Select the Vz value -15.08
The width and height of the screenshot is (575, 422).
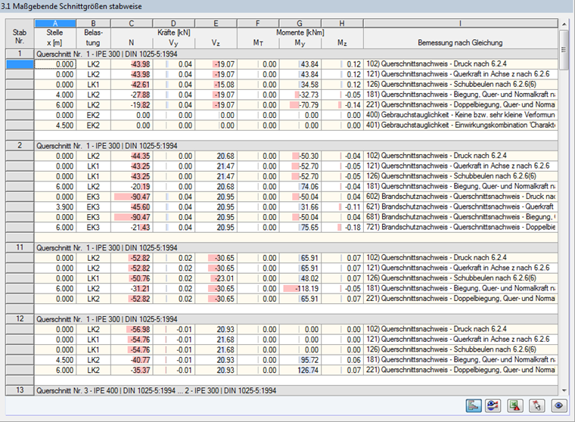point(216,85)
